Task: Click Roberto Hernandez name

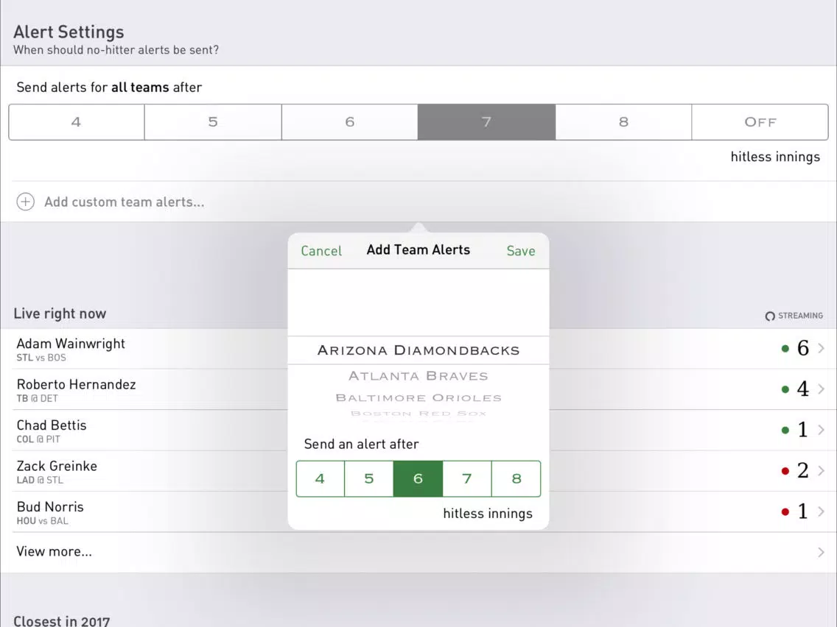Action: tap(77, 384)
